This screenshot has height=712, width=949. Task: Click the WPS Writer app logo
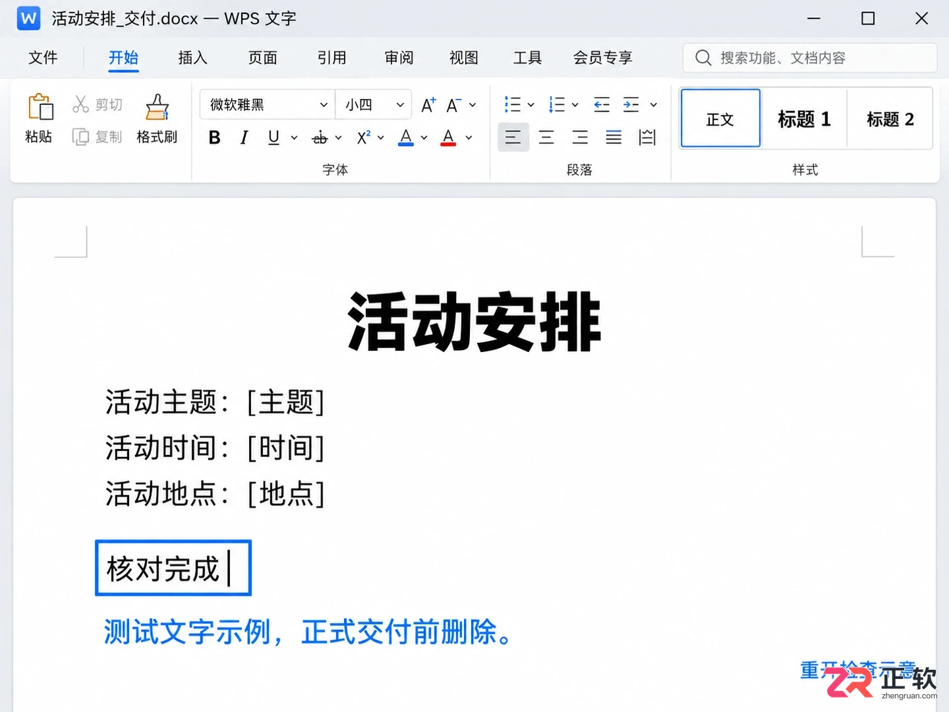click(28, 18)
